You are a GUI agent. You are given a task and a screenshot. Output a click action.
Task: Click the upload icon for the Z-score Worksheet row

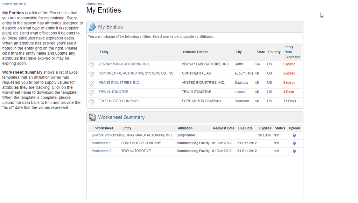tap(294, 135)
